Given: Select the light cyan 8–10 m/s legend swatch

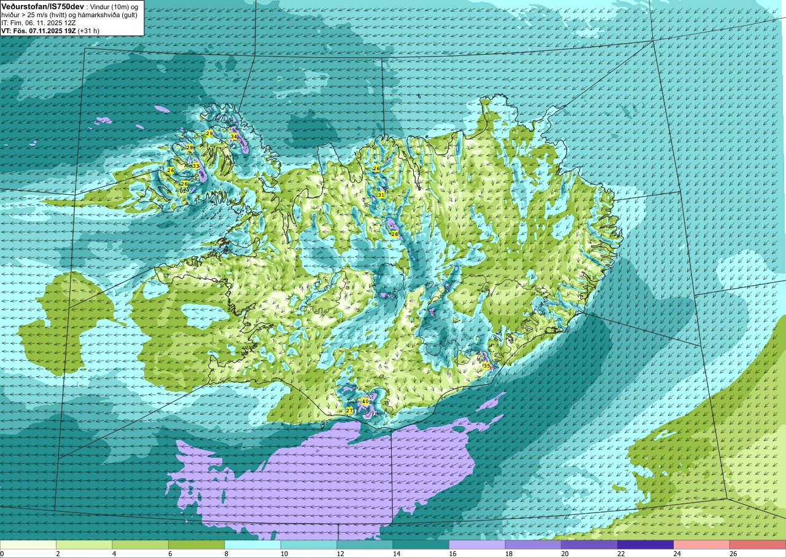Looking at the screenshot, I should pyautogui.click(x=252, y=544).
